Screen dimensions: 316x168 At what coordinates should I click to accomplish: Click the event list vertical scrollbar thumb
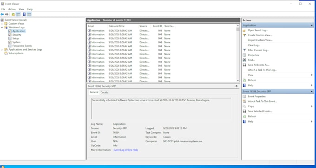pyautogui.click(x=238, y=29)
